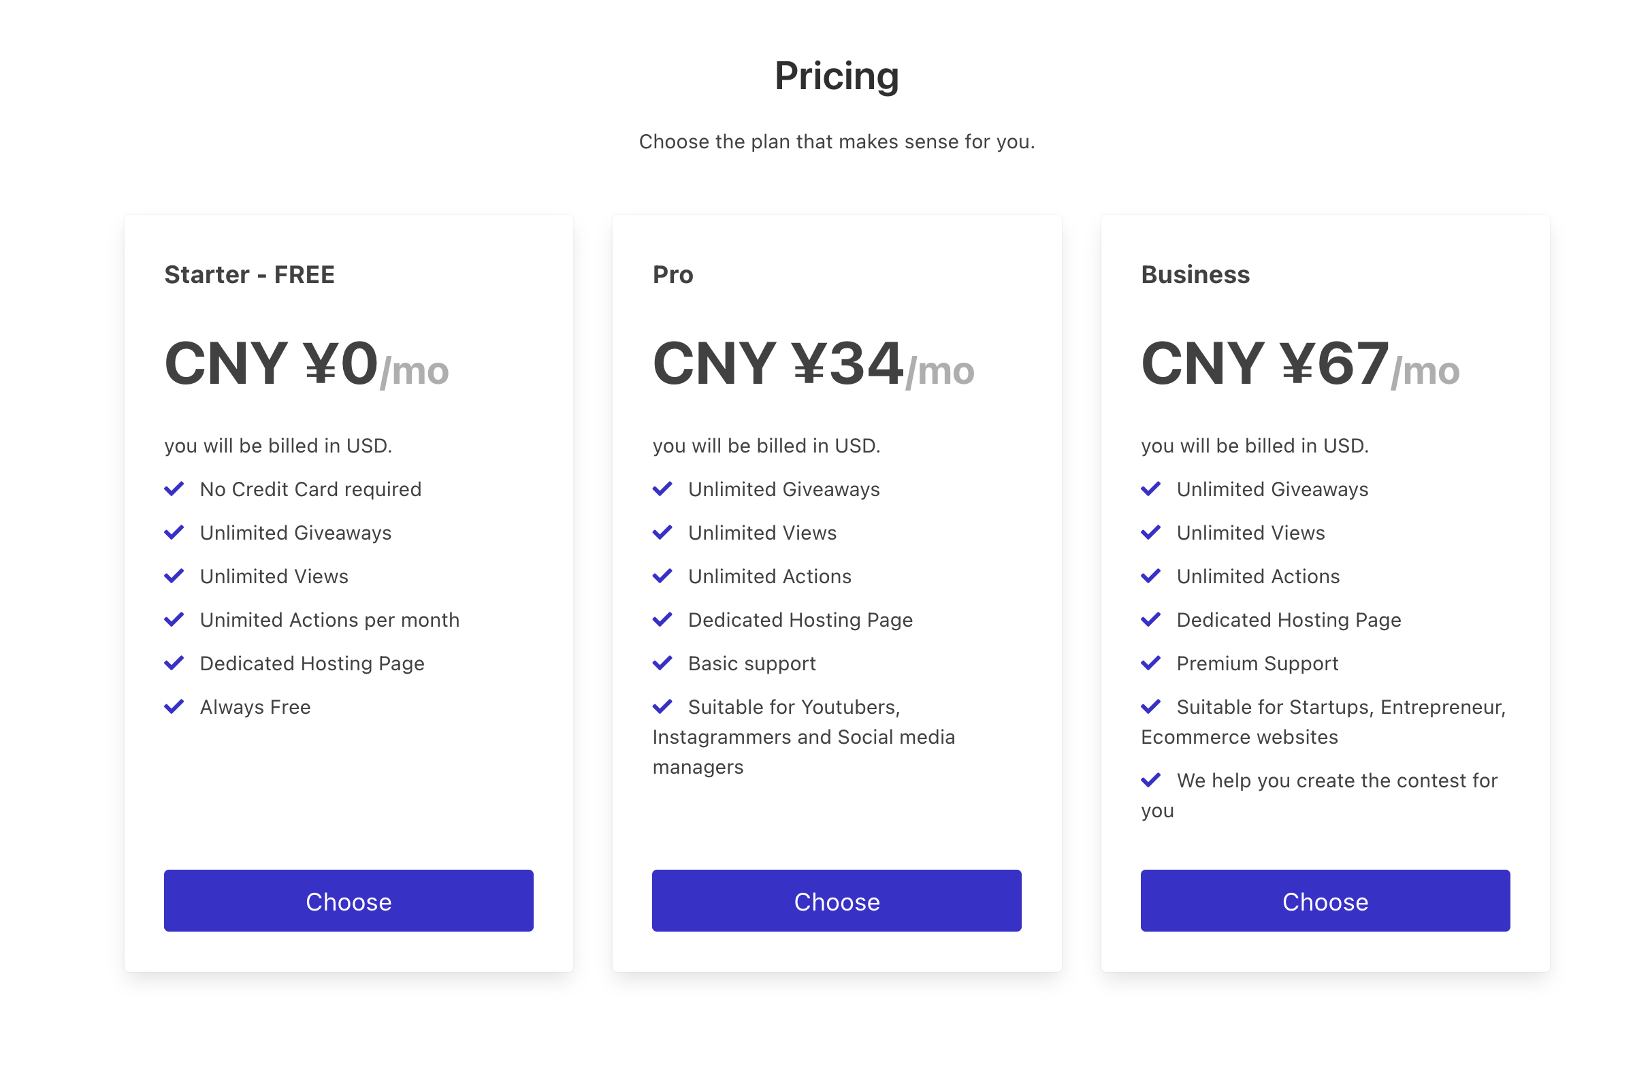Select the Choose button for Pro plan
The image size is (1635, 1082).
coord(837,900)
